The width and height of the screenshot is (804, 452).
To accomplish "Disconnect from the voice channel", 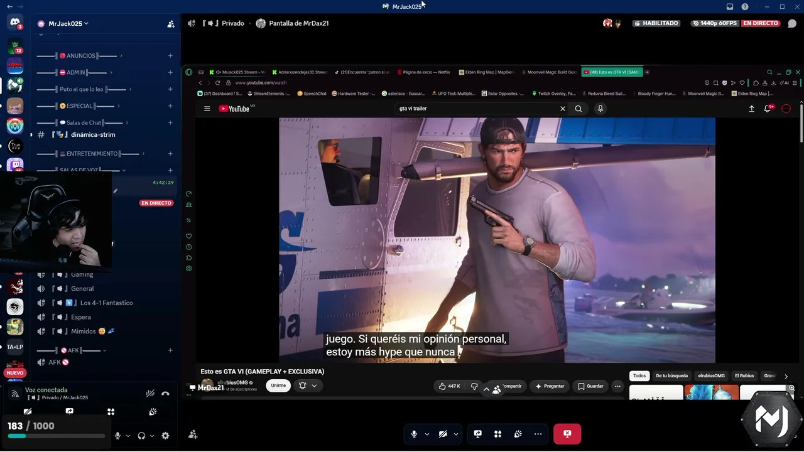I will coord(165,394).
